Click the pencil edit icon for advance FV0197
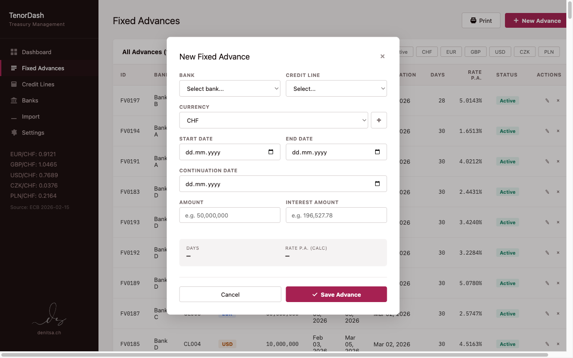Screen dimensions: 573x358 coord(546,100)
